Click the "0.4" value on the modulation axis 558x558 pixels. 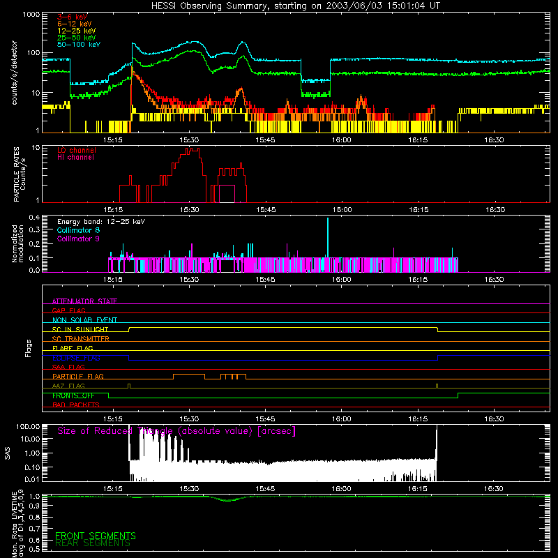34,218
